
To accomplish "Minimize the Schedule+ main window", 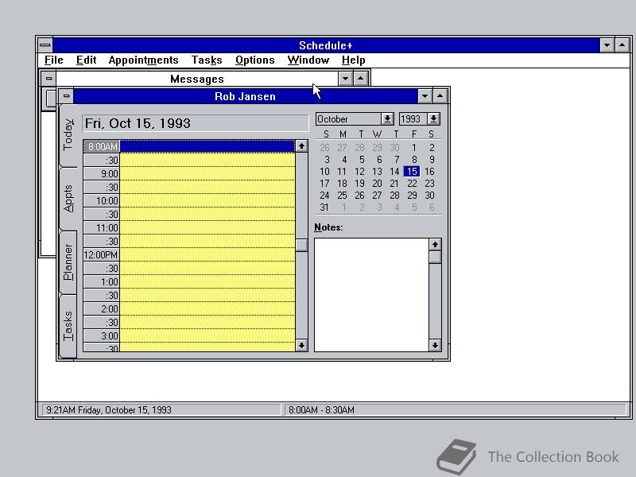I will (607, 45).
